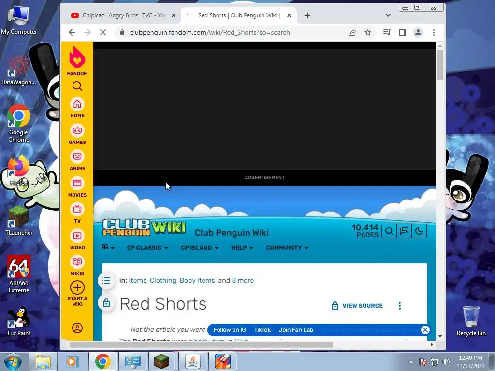This screenshot has width=495, height=371.
Task: Go back to previous page in Chrome
Action: pyautogui.click(x=72, y=32)
